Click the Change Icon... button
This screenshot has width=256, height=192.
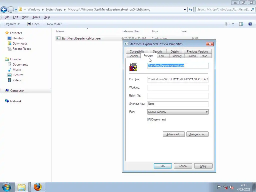(197, 134)
